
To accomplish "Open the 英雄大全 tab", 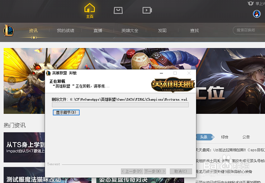I will (130, 30).
